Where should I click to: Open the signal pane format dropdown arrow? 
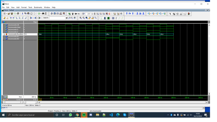coord(6,22)
